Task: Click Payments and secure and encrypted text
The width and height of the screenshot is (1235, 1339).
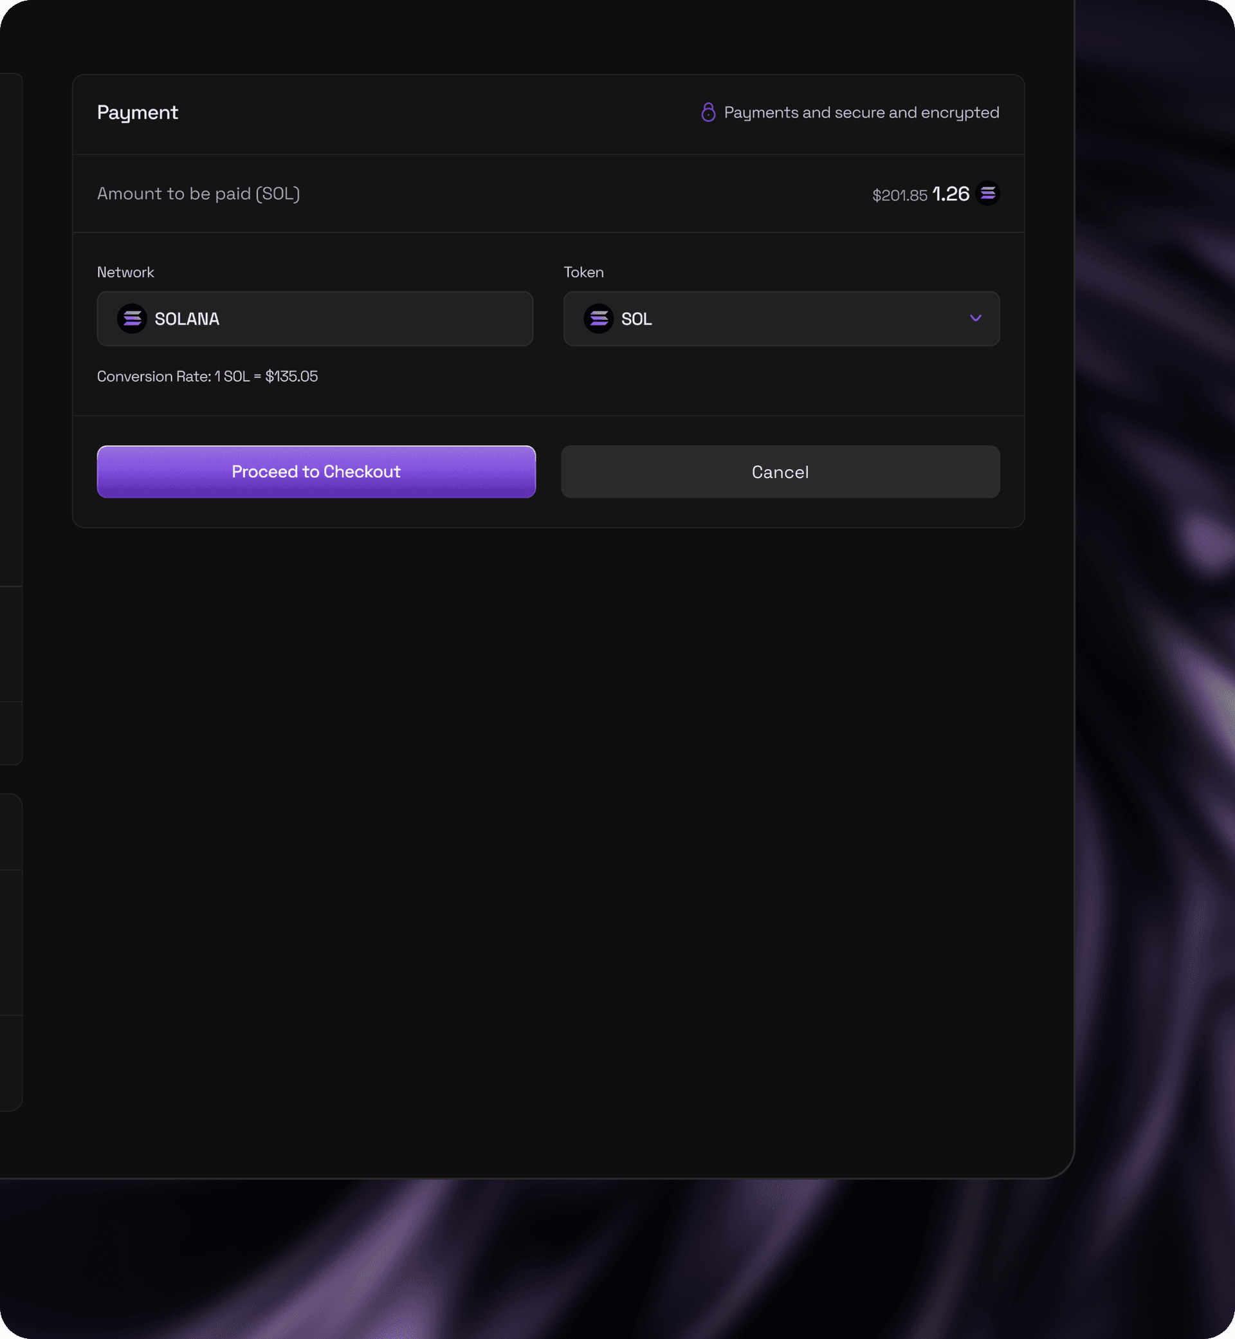Action: pos(861,113)
